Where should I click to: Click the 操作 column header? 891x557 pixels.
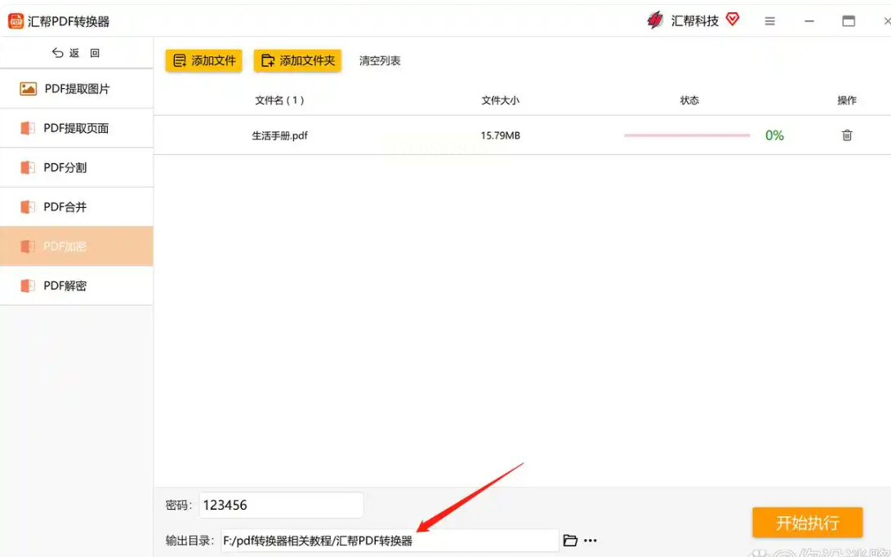pos(847,100)
